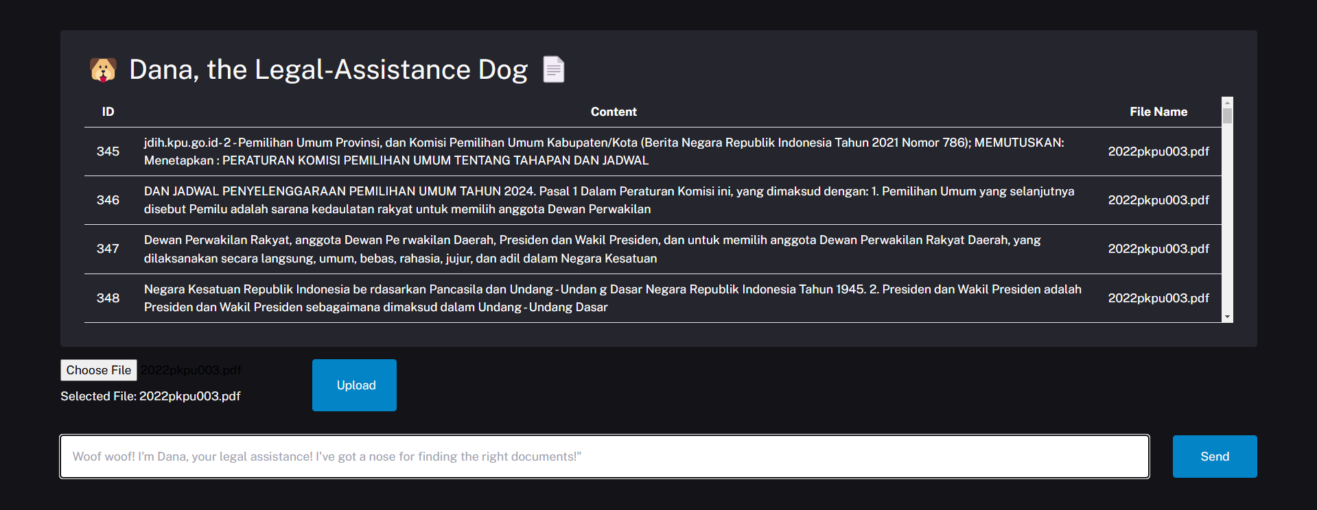Click the dog face emoji icon
Image resolution: width=1317 pixels, height=510 pixels.
103,70
